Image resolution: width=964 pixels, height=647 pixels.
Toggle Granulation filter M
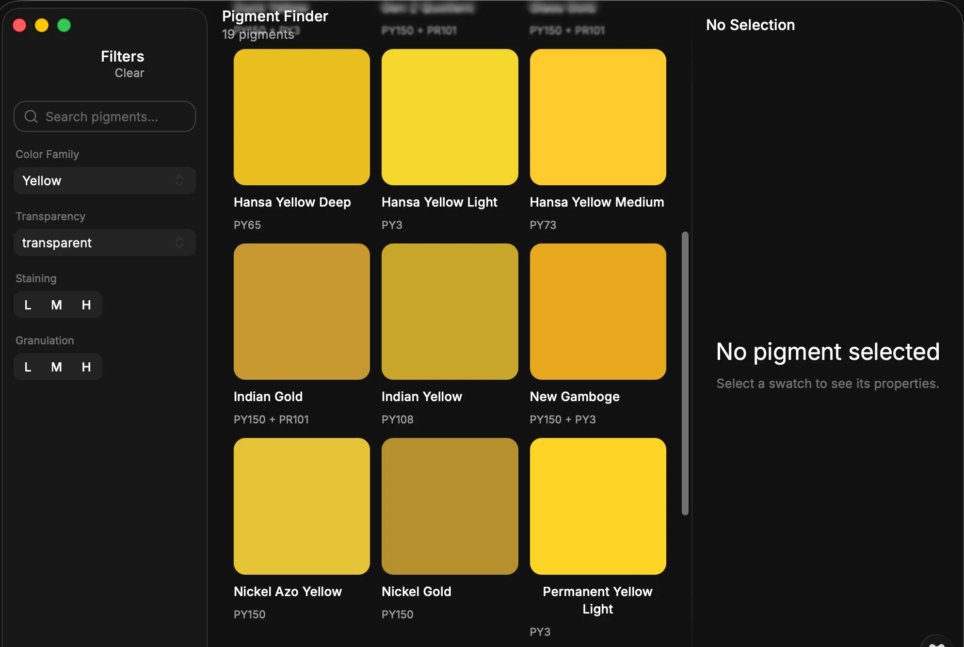(x=57, y=367)
